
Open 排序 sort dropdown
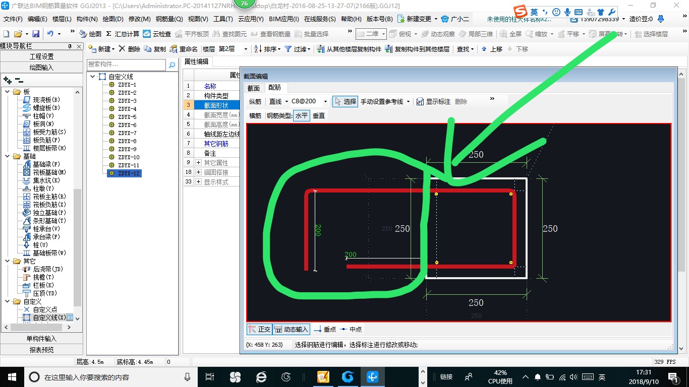(x=267, y=49)
